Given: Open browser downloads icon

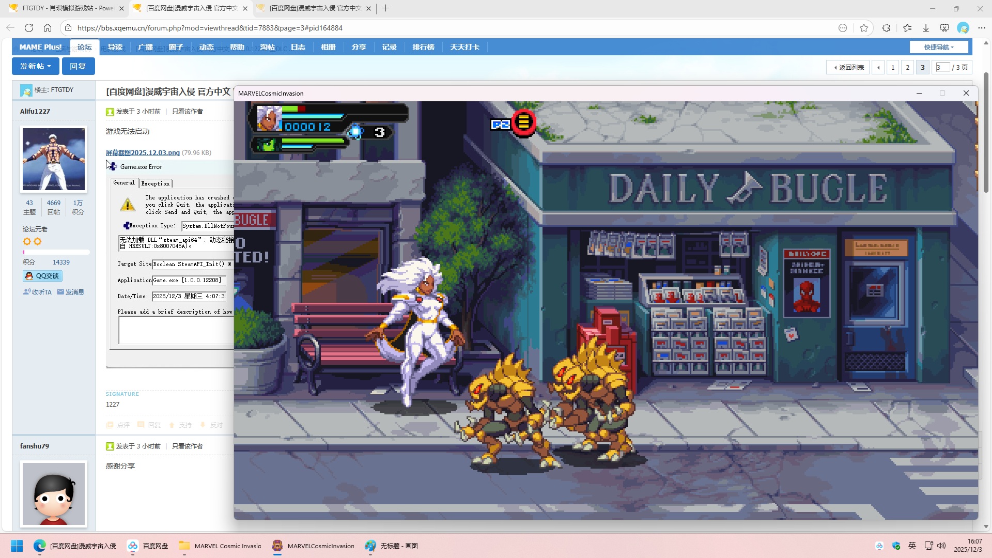Looking at the screenshot, I should (x=926, y=28).
